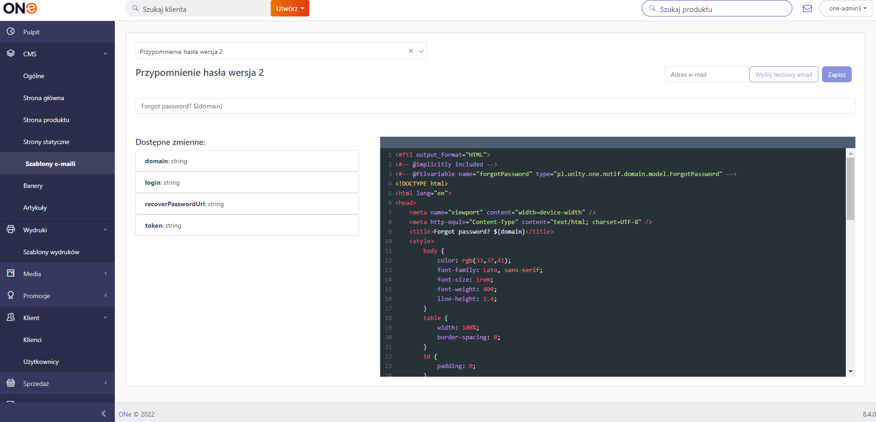Place cursor on the DOCTYPE line
Image resolution: width=876 pixels, height=422 pixels.
coord(421,183)
